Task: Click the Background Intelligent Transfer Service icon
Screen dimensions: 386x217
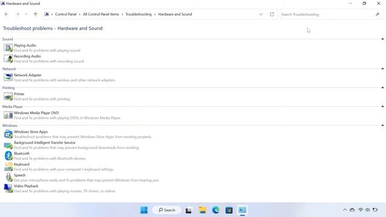Action: (8, 145)
